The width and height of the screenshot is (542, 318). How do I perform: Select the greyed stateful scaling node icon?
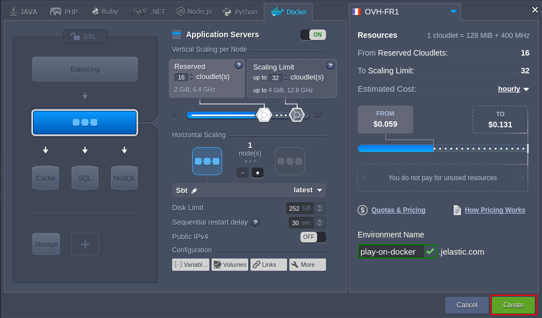click(290, 161)
